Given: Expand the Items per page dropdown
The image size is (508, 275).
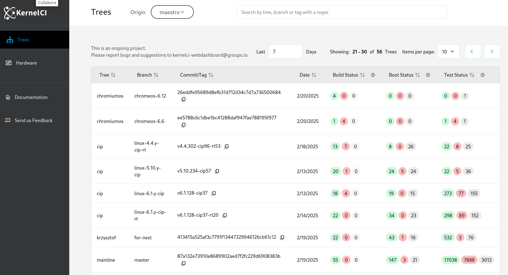Looking at the screenshot, I should (x=448, y=52).
